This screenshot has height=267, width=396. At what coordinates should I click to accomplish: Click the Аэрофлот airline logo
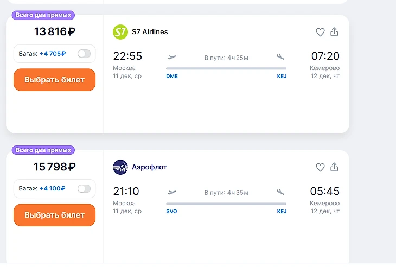coord(120,167)
